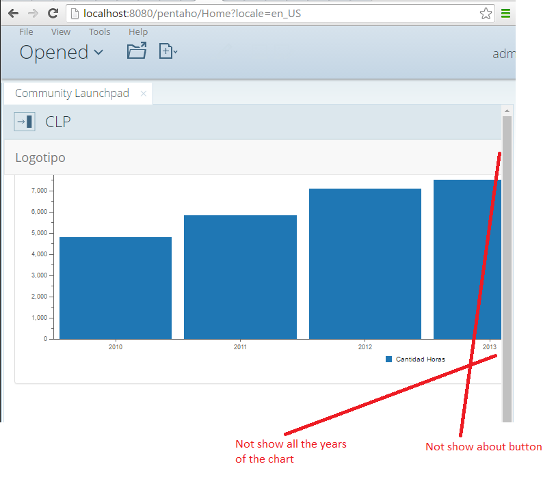The height and width of the screenshot is (490, 556).
Task: Open the View menu
Action: (x=61, y=32)
